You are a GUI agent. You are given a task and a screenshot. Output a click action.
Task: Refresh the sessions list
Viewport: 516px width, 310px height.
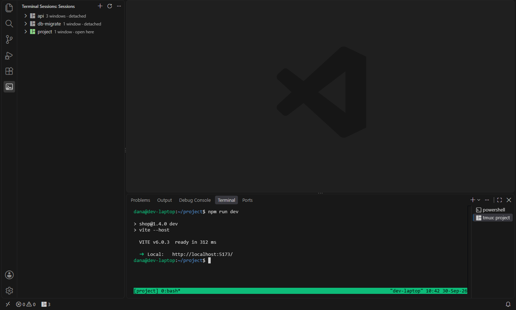tap(110, 6)
